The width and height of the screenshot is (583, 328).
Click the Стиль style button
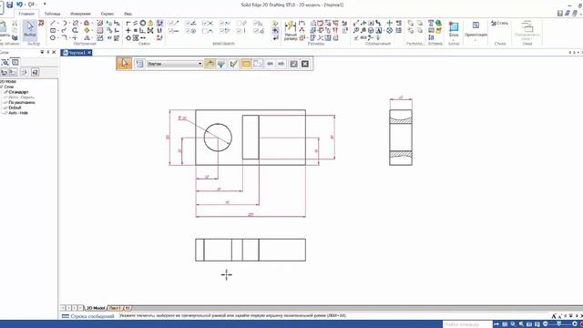click(500, 23)
